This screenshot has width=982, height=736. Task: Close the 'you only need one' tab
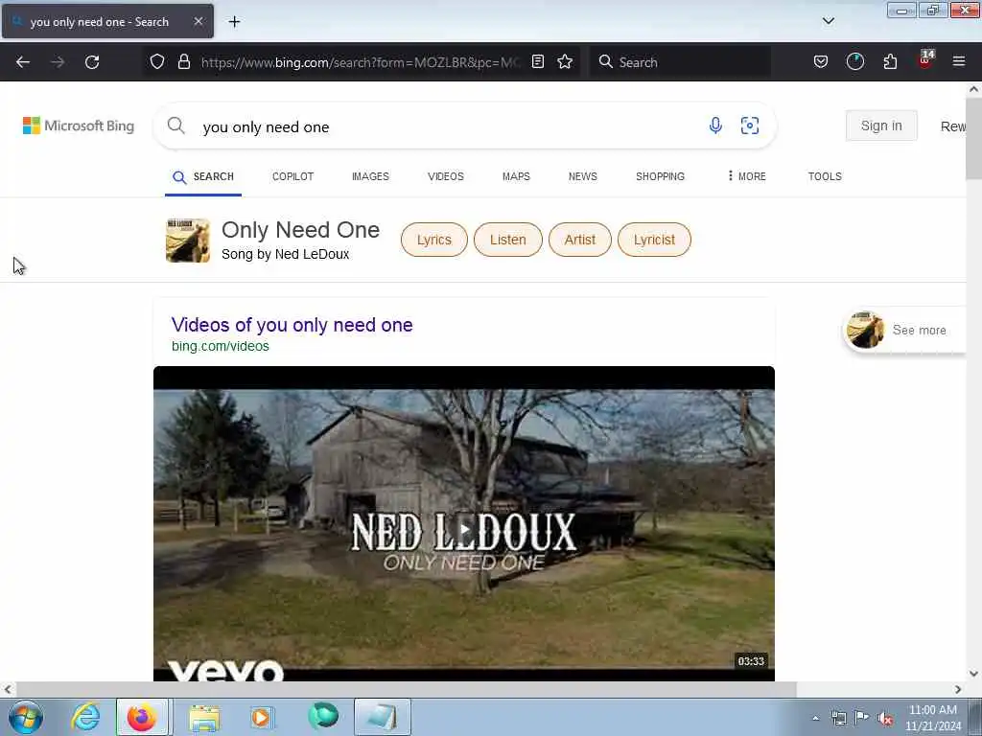pos(198,21)
